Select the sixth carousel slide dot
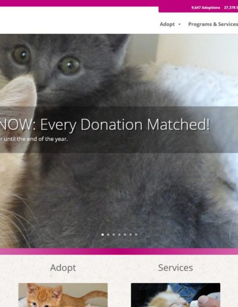This screenshot has height=307, width=238. [x=130, y=234]
